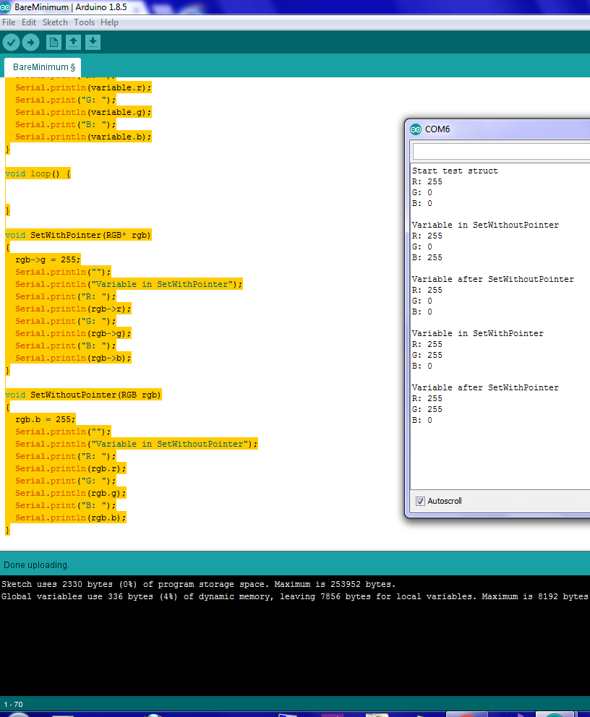Click code line 'Serial.println(rgb->b);'
This screenshot has width=590, height=717.
click(x=73, y=358)
